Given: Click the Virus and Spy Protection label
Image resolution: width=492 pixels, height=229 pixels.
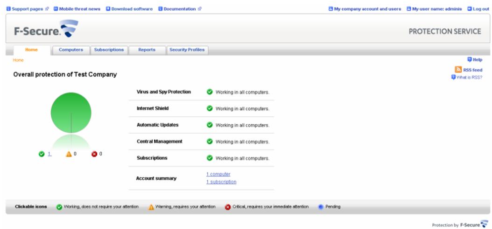Looking at the screenshot, I should point(164,92).
